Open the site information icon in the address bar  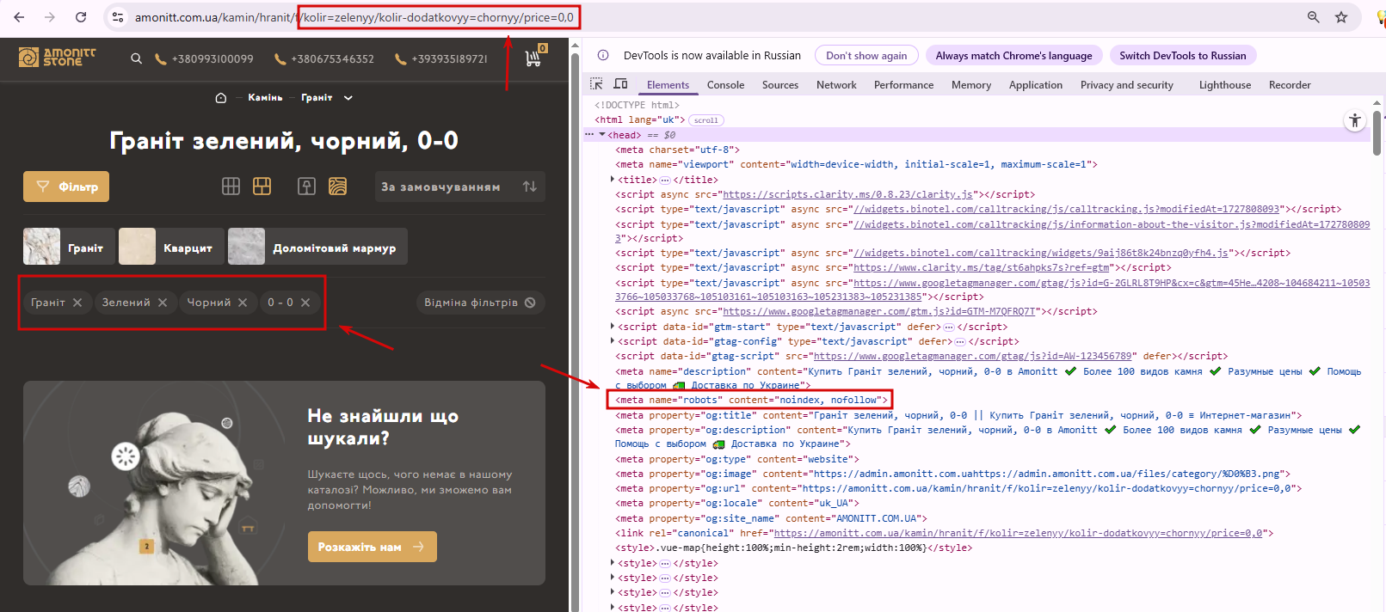[x=118, y=17]
